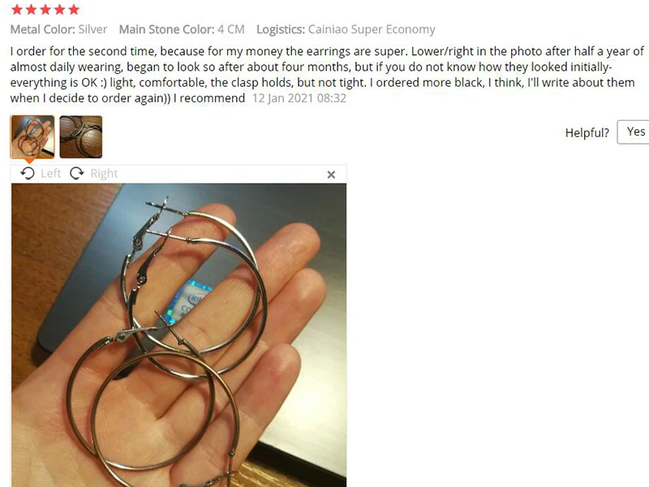This screenshot has width=649, height=487.
Task: Click the enlarged hoop earrings photo
Action: pos(178,335)
